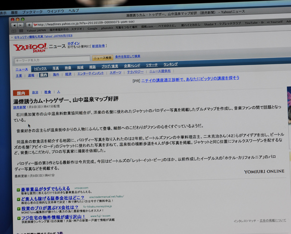This screenshot has width=291, height=234.
Task: Click the エンターテインメント category link
Action: pos(90,74)
